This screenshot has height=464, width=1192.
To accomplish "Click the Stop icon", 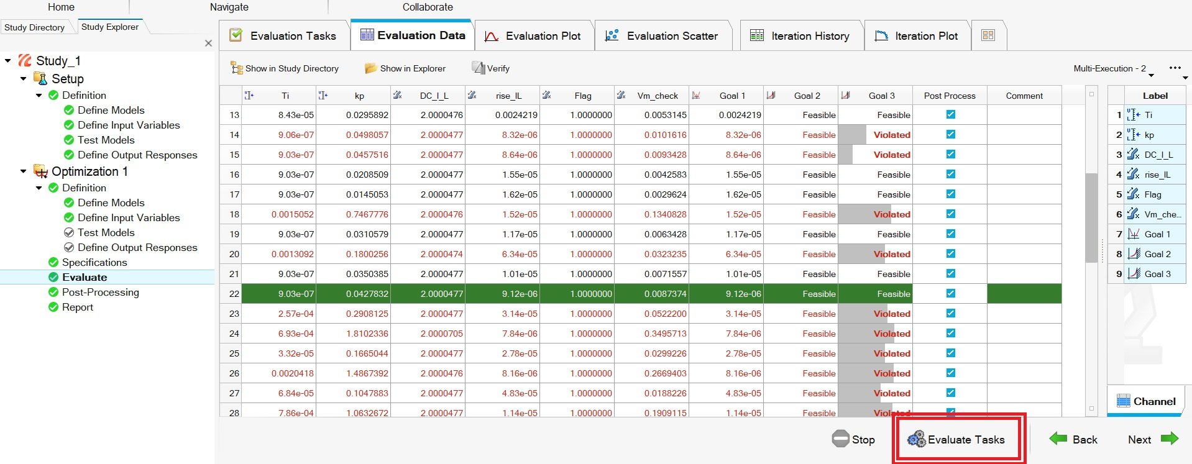I will pos(840,439).
